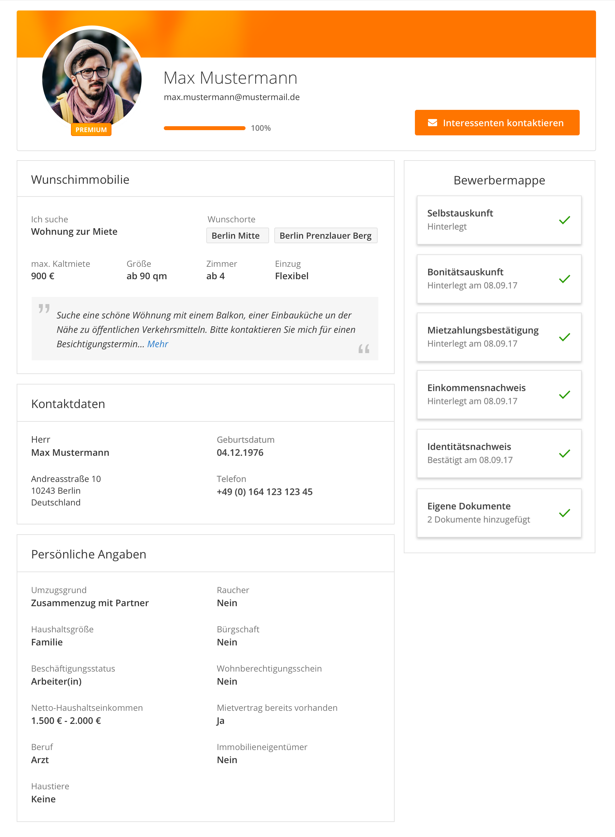Click the envelope icon on contact button
This screenshot has height=837, width=615.
pos(432,122)
